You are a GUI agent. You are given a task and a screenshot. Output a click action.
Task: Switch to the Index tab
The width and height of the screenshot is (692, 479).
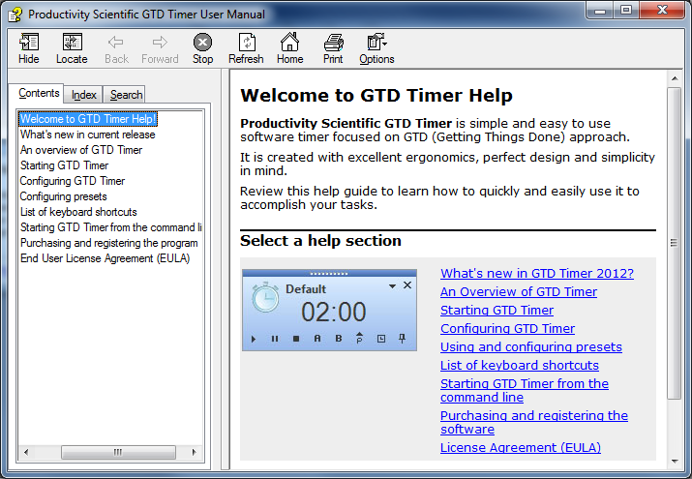pos(83,95)
